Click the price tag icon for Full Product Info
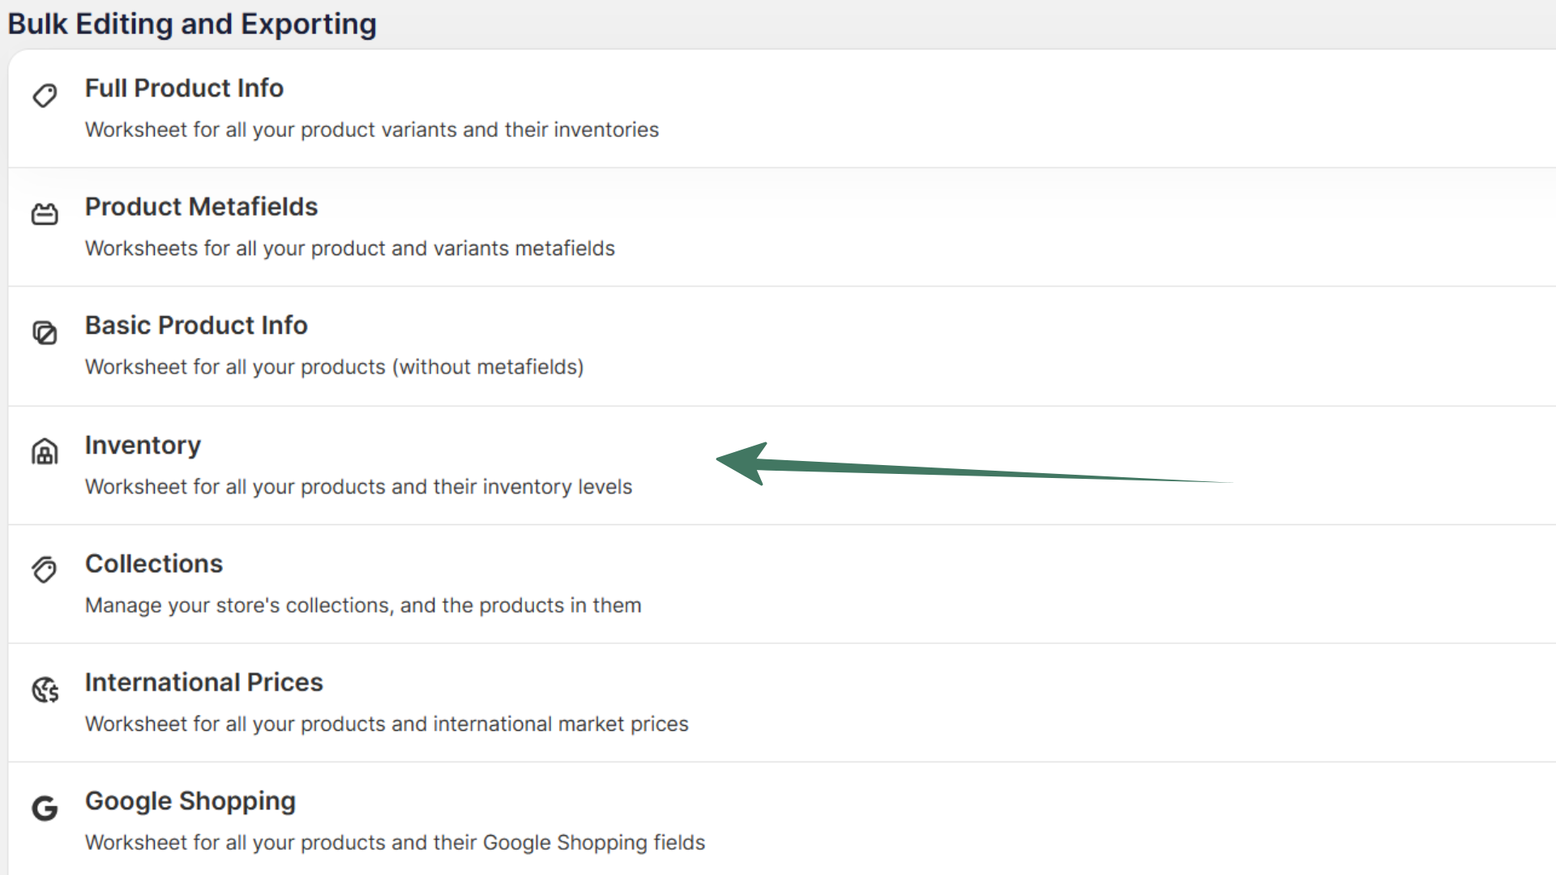This screenshot has height=875, width=1556. pos(45,96)
